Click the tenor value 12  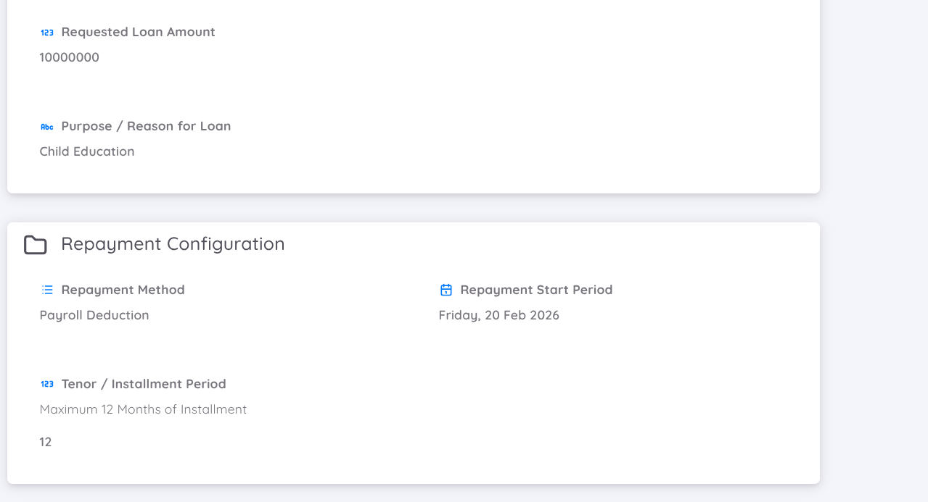[x=46, y=442]
